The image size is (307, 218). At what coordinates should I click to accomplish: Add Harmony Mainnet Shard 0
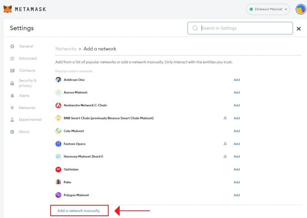[237, 157]
